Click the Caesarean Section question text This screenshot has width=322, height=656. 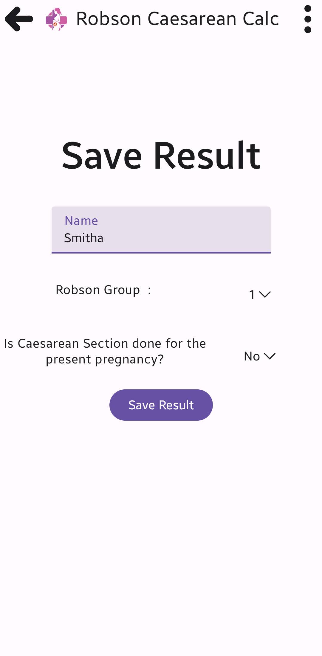[105, 351]
